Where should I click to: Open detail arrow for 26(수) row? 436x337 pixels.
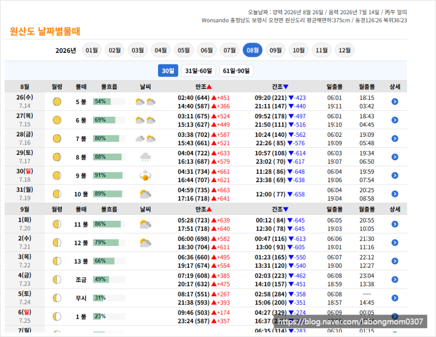click(395, 101)
